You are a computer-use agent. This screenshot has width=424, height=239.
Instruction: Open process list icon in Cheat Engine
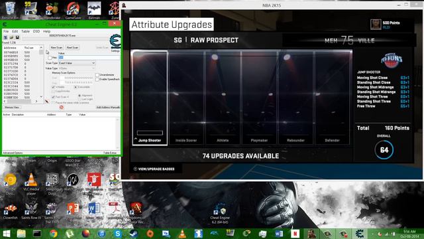click(x=5, y=37)
